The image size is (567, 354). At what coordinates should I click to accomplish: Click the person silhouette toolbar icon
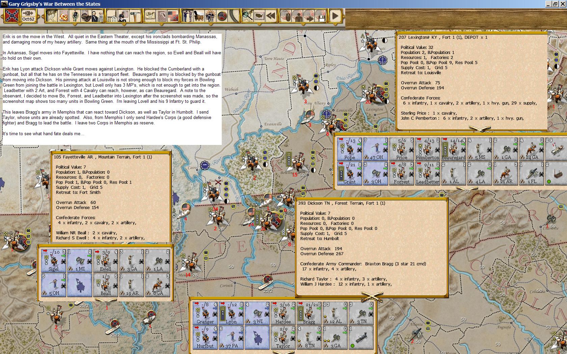point(297,16)
